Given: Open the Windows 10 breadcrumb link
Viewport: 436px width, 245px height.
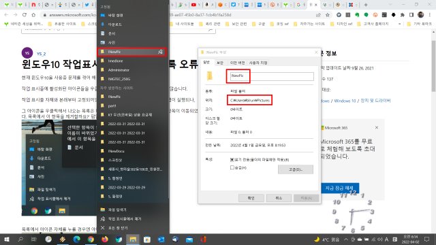Looking at the screenshot, I should (345, 101).
